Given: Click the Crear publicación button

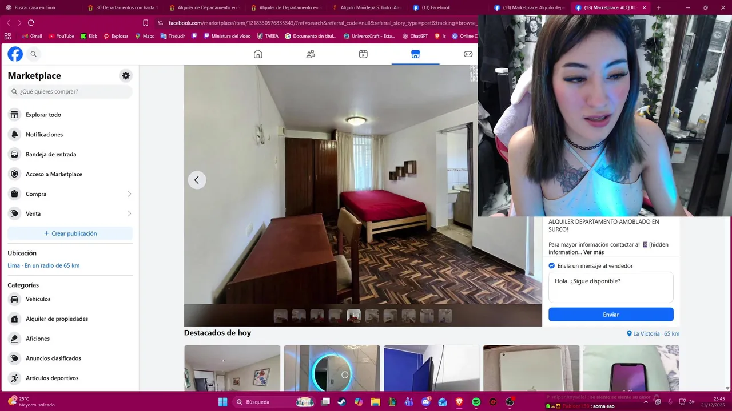Looking at the screenshot, I should point(70,233).
